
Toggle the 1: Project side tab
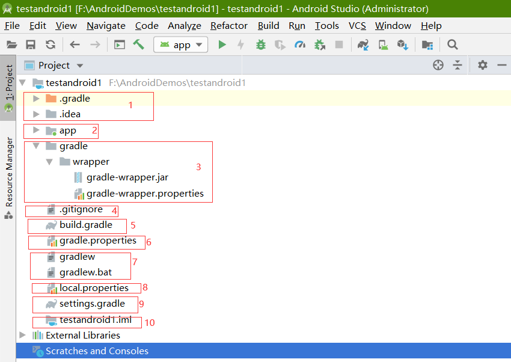click(8, 88)
